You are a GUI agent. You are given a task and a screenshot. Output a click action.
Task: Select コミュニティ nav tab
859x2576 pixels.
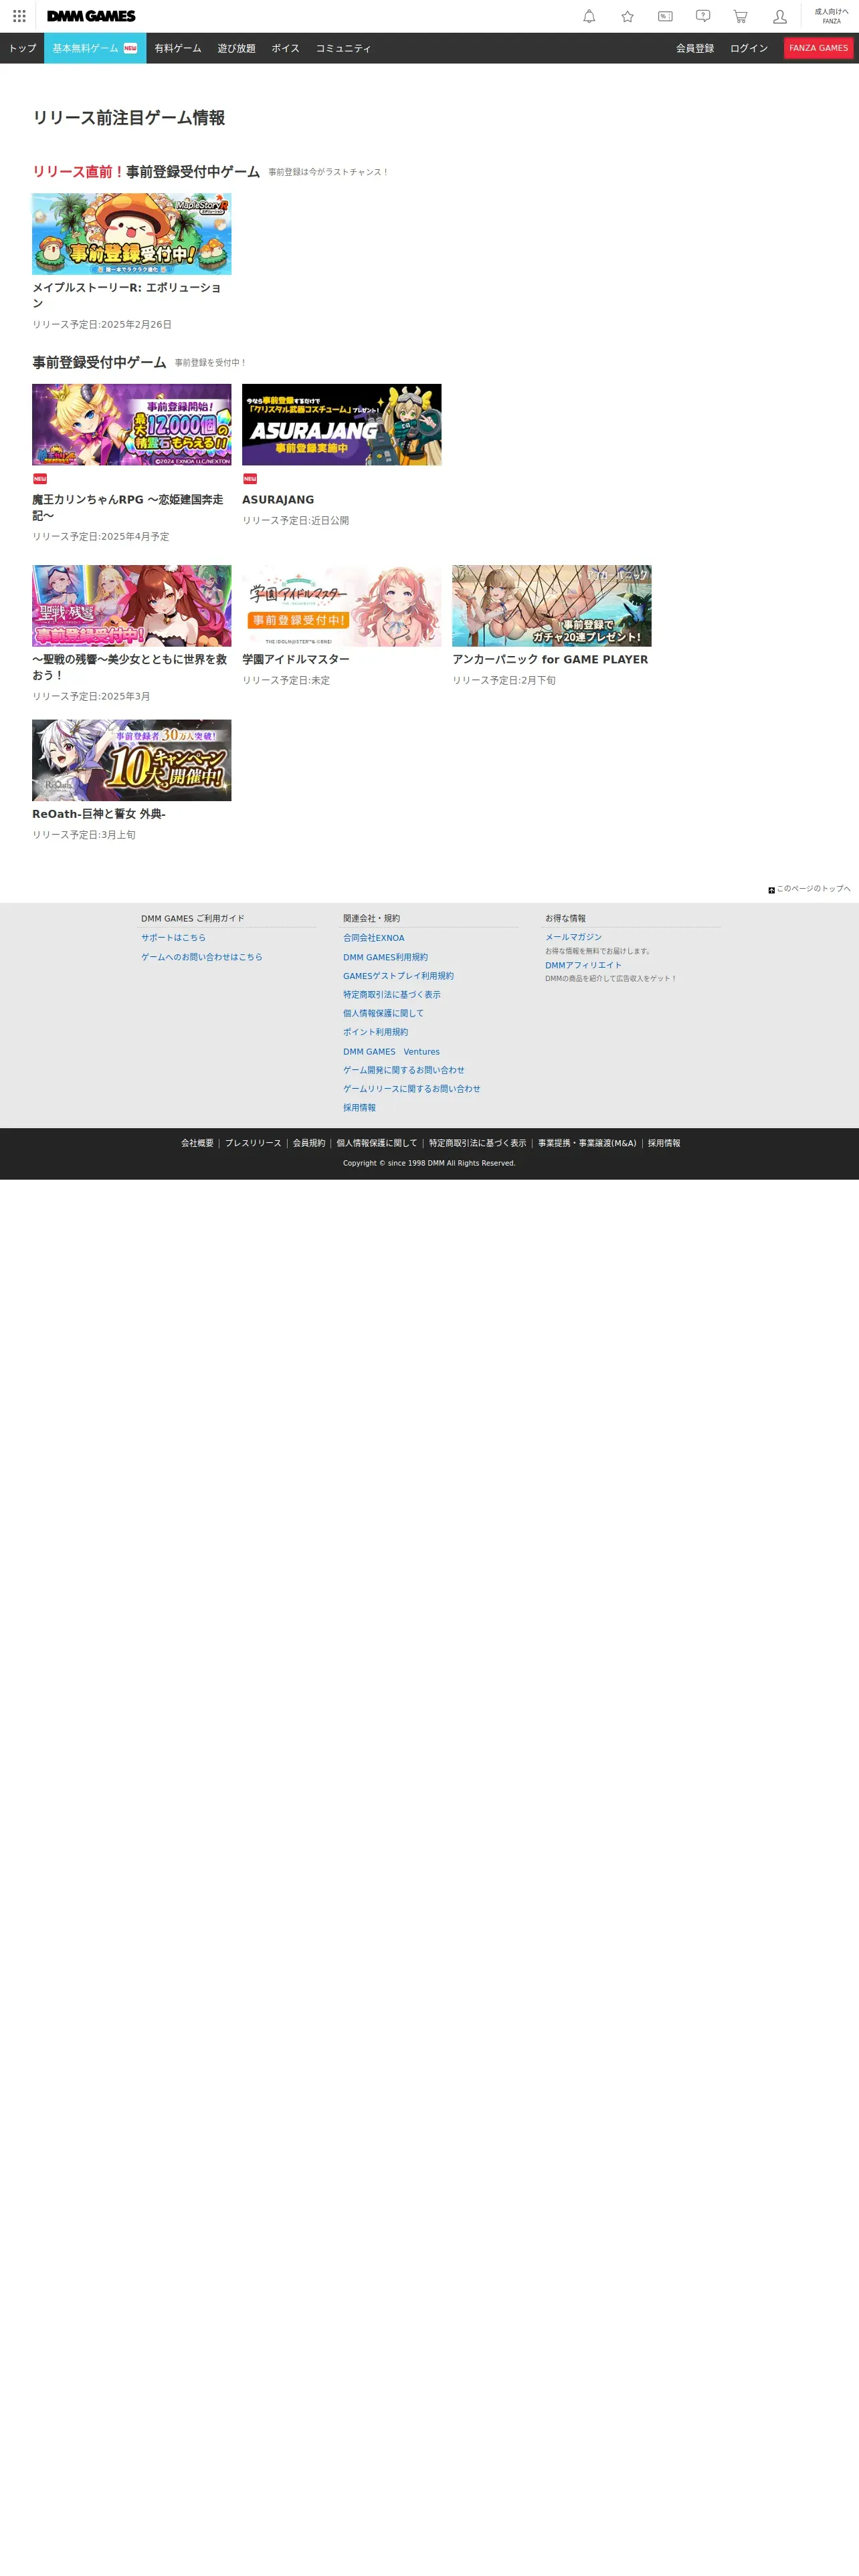pos(343,48)
